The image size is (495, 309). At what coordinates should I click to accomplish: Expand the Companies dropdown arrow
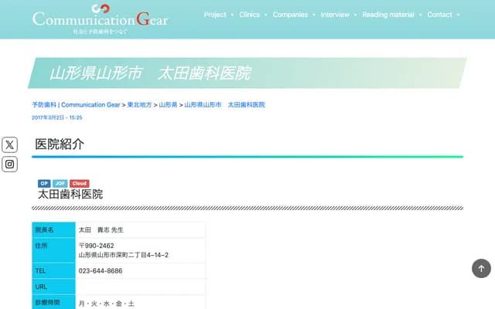click(x=313, y=15)
